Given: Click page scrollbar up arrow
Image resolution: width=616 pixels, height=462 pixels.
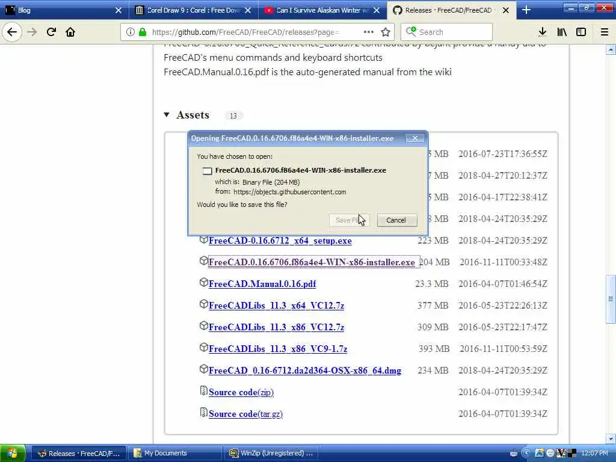Looking at the screenshot, I should (611, 49).
